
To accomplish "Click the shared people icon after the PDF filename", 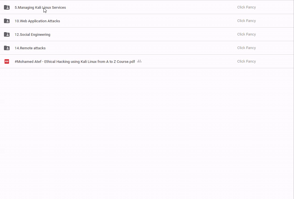I will coord(139,61).
